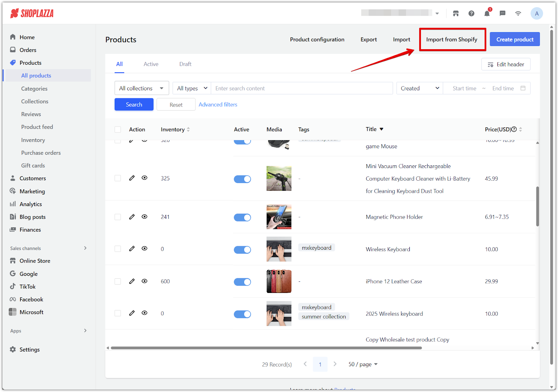The image size is (558, 392).
Task: Open the help question mark icon
Action: tap(472, 14)
